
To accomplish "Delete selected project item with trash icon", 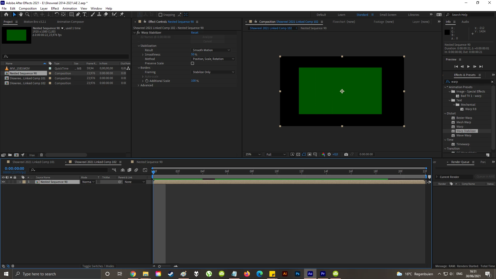I will (x=41, y=155).
